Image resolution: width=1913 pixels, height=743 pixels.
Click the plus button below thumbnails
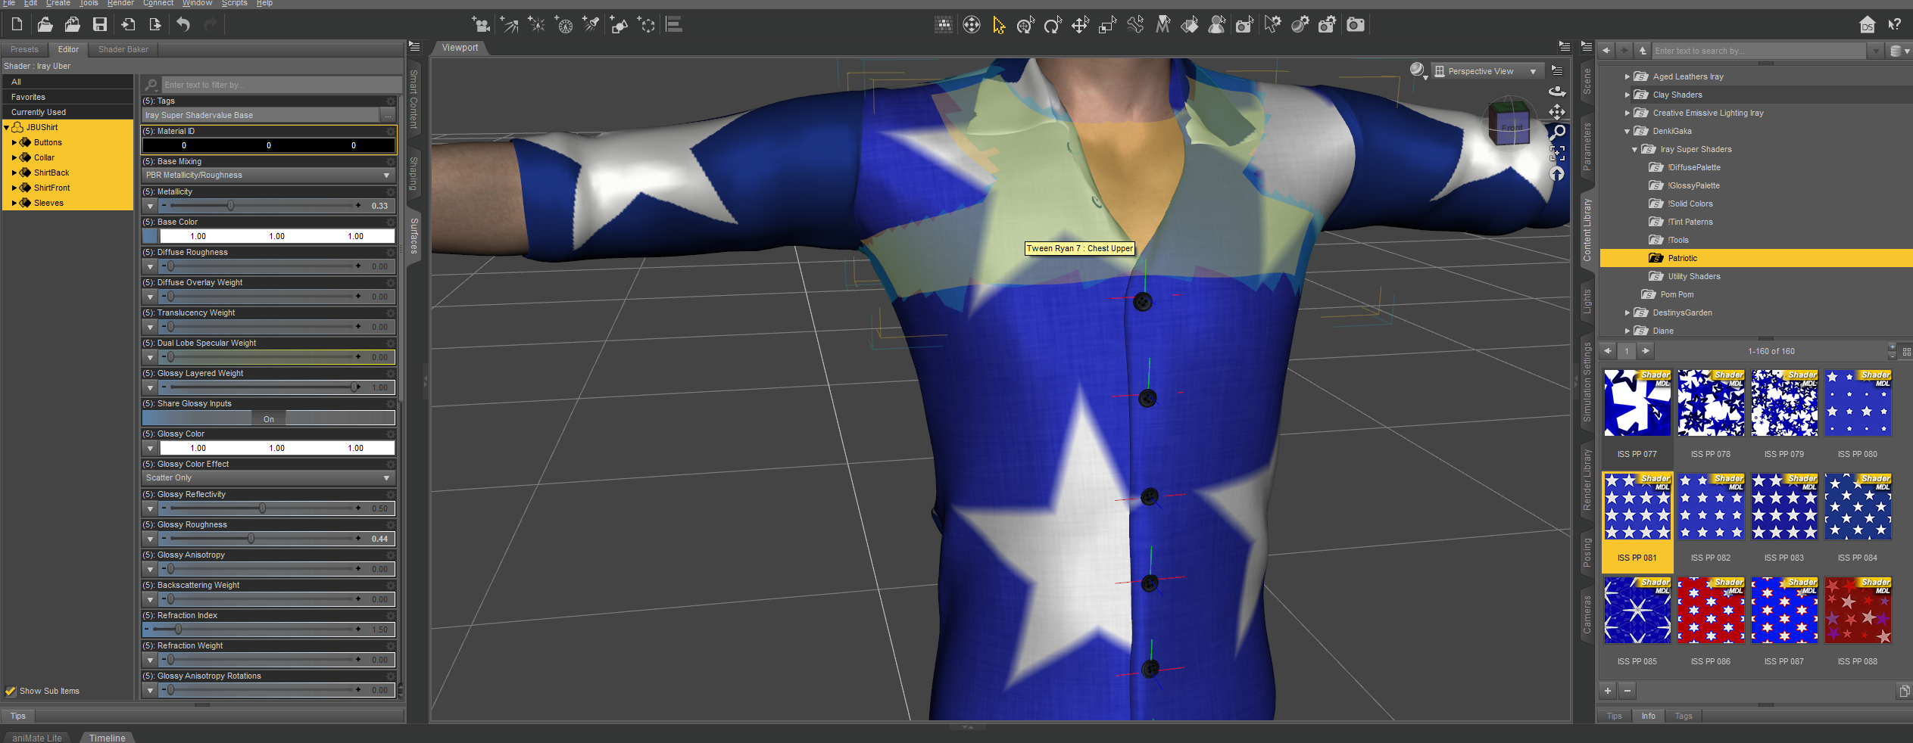coord(1608,690)
